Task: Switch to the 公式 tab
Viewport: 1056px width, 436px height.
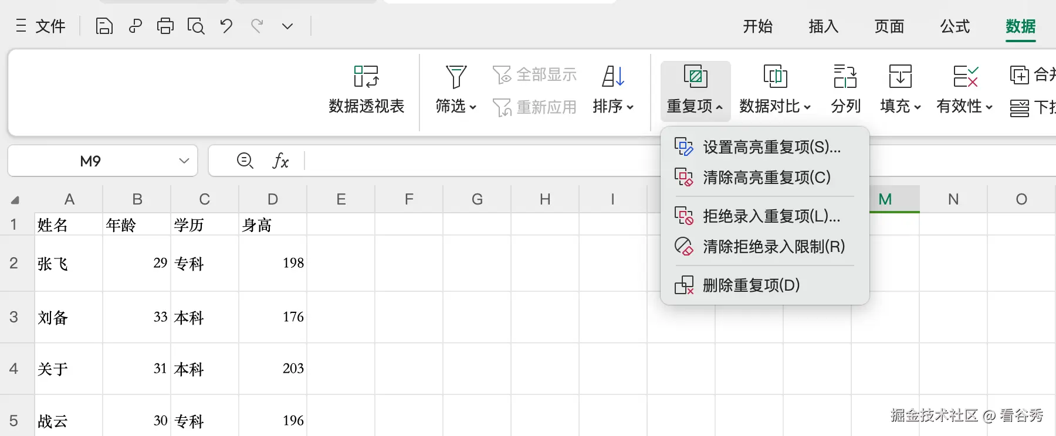Action: [x=955, y=26]
